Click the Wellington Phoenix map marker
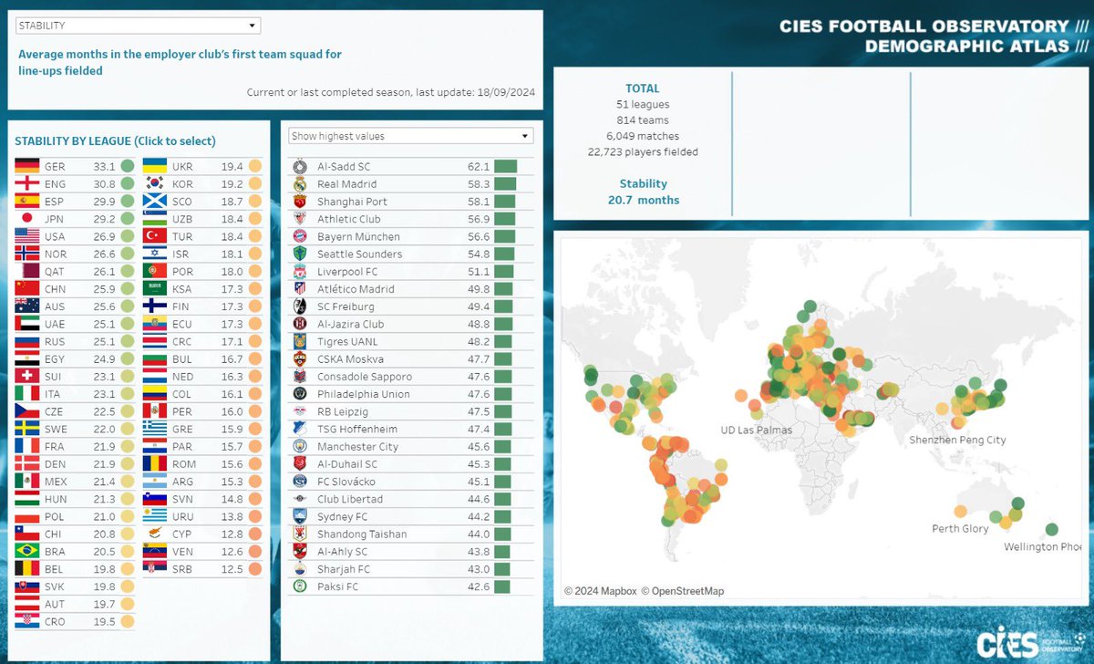Screen dimensions: 1094x664 coord(1052,529)
